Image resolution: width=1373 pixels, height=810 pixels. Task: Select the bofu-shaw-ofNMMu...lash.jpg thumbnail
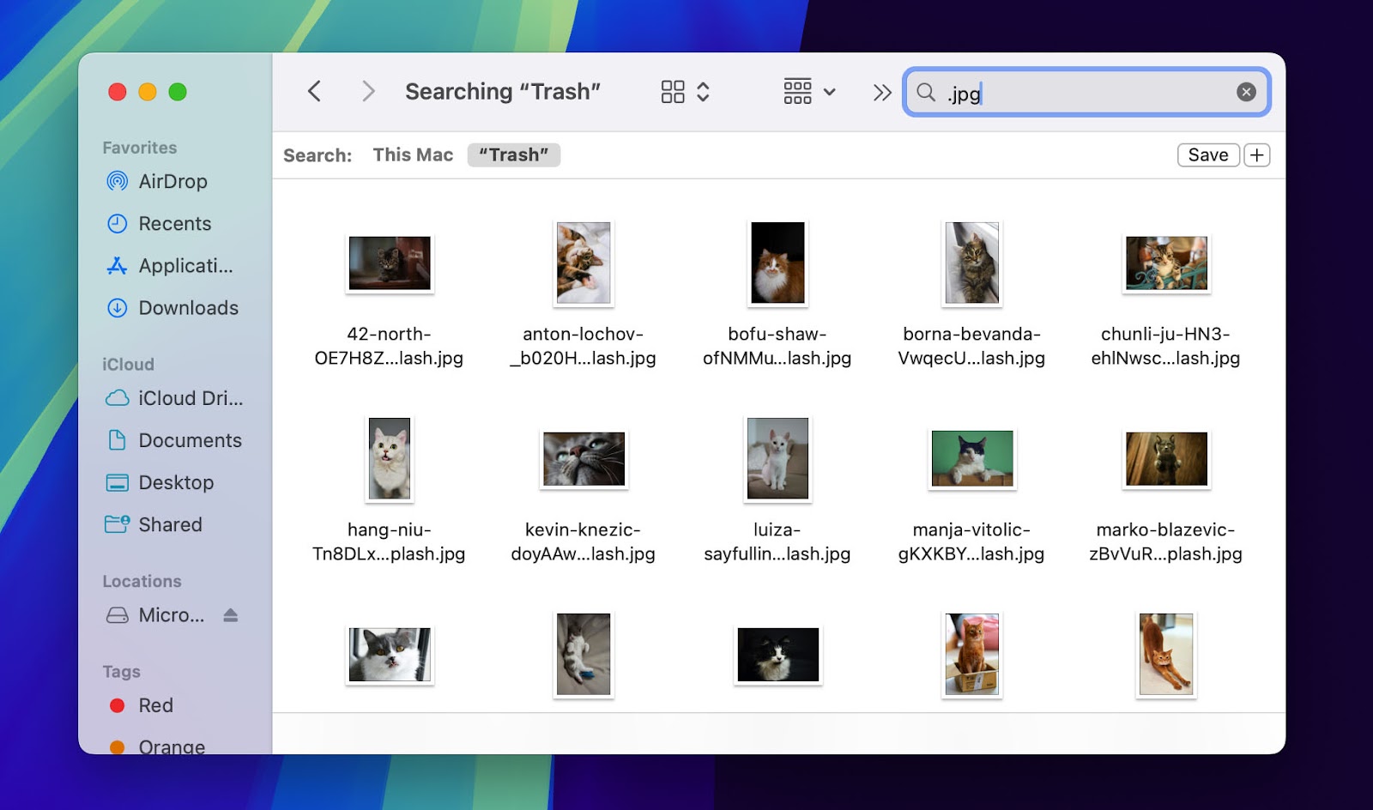point(778,263)
